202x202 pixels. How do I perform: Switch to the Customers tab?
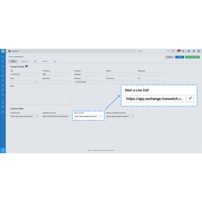click(24, 61)
